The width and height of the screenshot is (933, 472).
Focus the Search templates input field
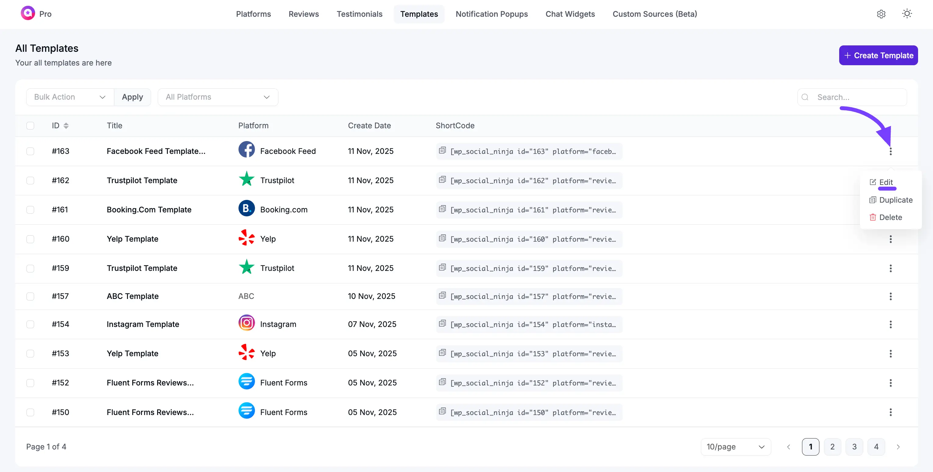pyautogui.click(x=858, y=97)
